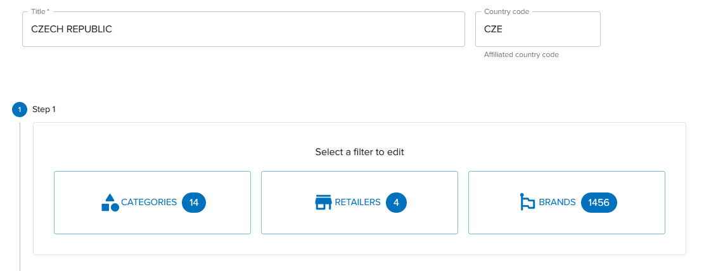
Task: Focus the Country code field CZE
Action: tap(537, 29)
